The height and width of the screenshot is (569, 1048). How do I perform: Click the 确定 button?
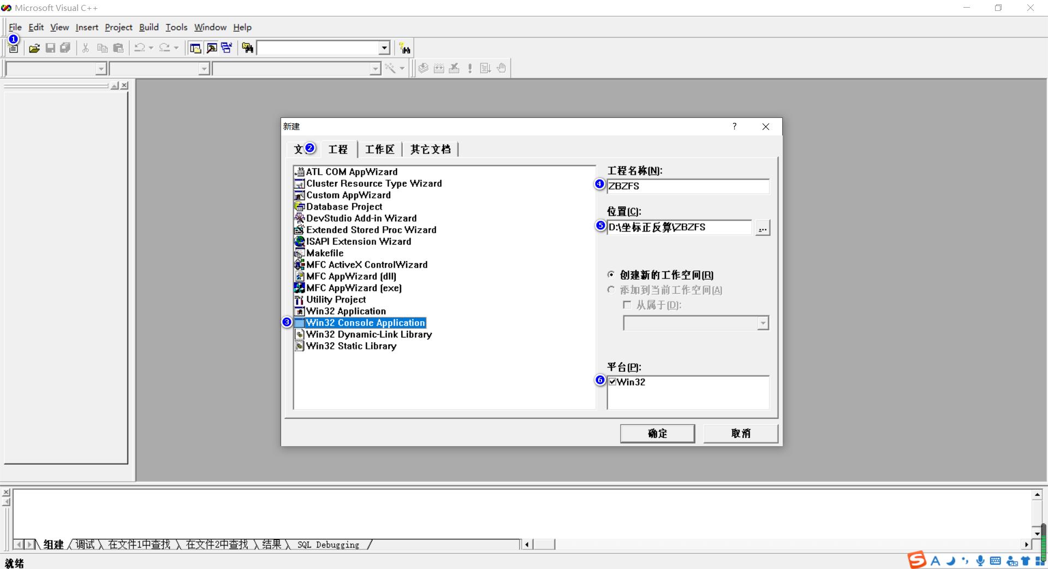tap(657, 434)
